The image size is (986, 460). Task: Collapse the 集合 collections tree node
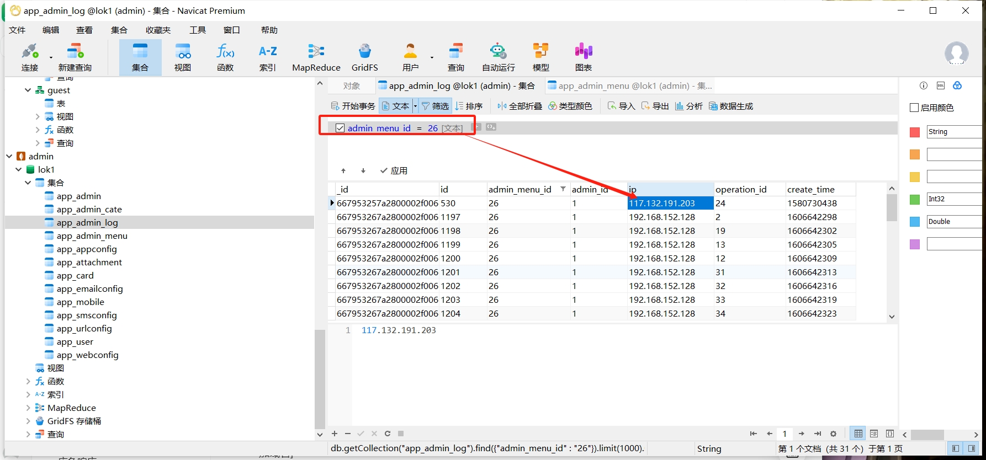[28, 183]
